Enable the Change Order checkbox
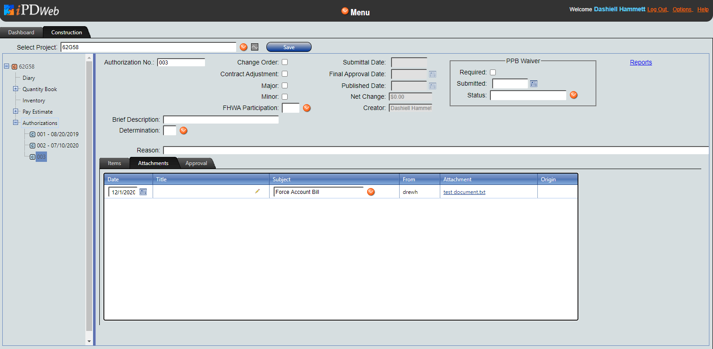This screenshot has width=713, height=349. coord(285,62)
